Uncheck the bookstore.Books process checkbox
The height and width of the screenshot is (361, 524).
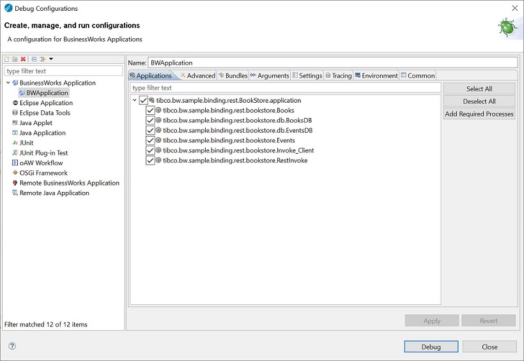[x=150, y=110]
